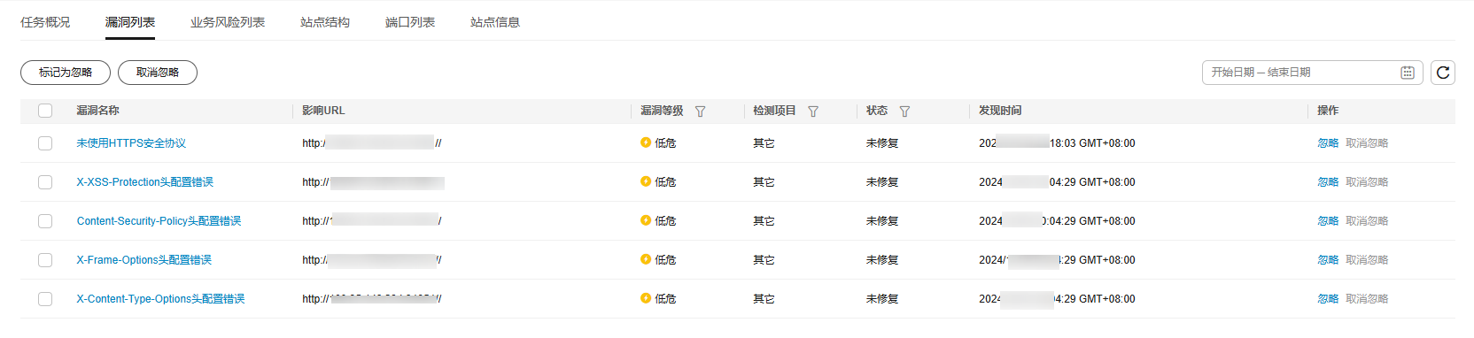This screenshot has height=338, width=1474.
Task: Open the X-Frame-Options头配置错误 vulnerability link
Action: [144, 260]
